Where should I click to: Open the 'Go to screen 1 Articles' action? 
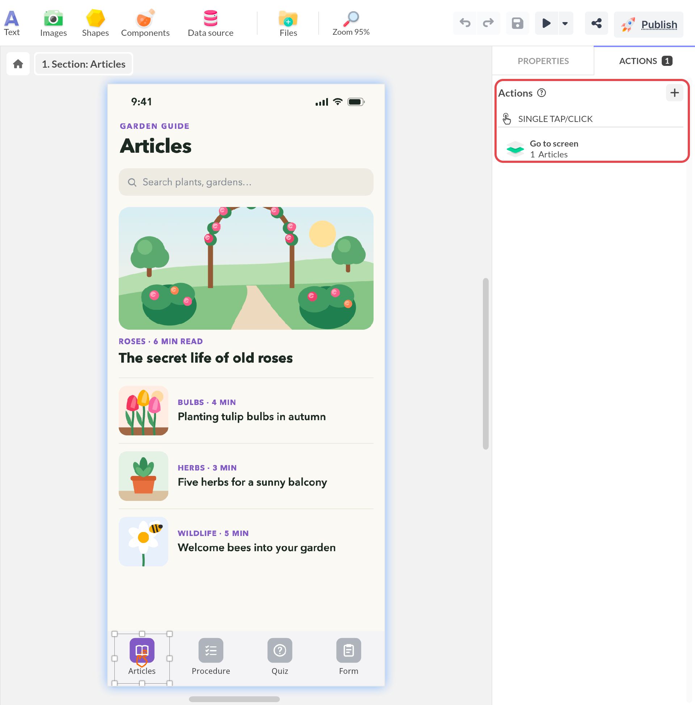click(x=591, y=149)
